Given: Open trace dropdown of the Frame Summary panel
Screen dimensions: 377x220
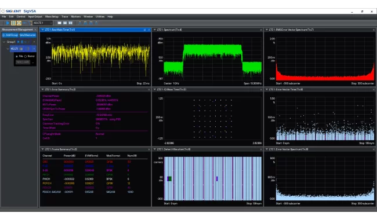Looking at the screenshot, I should 42,149.
